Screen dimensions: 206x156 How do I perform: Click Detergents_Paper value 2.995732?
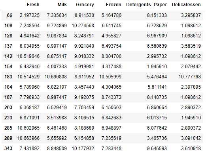point(157,56)
